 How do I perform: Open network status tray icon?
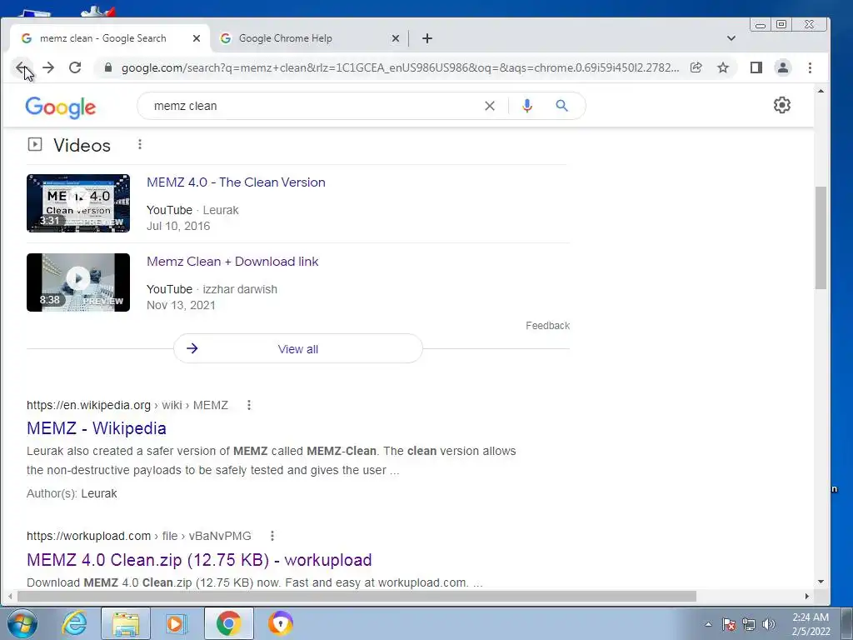(749, 624)
